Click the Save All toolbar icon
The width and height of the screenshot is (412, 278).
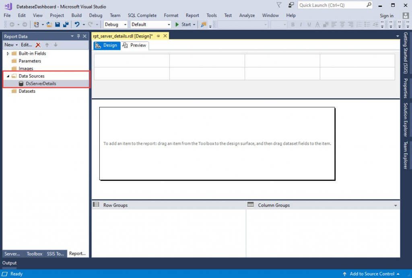pyautogui.click(x=66, y=25)
